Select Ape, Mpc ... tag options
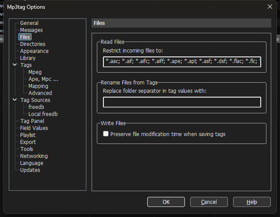Viewport: 280px width, 217px height. (43, 79)
